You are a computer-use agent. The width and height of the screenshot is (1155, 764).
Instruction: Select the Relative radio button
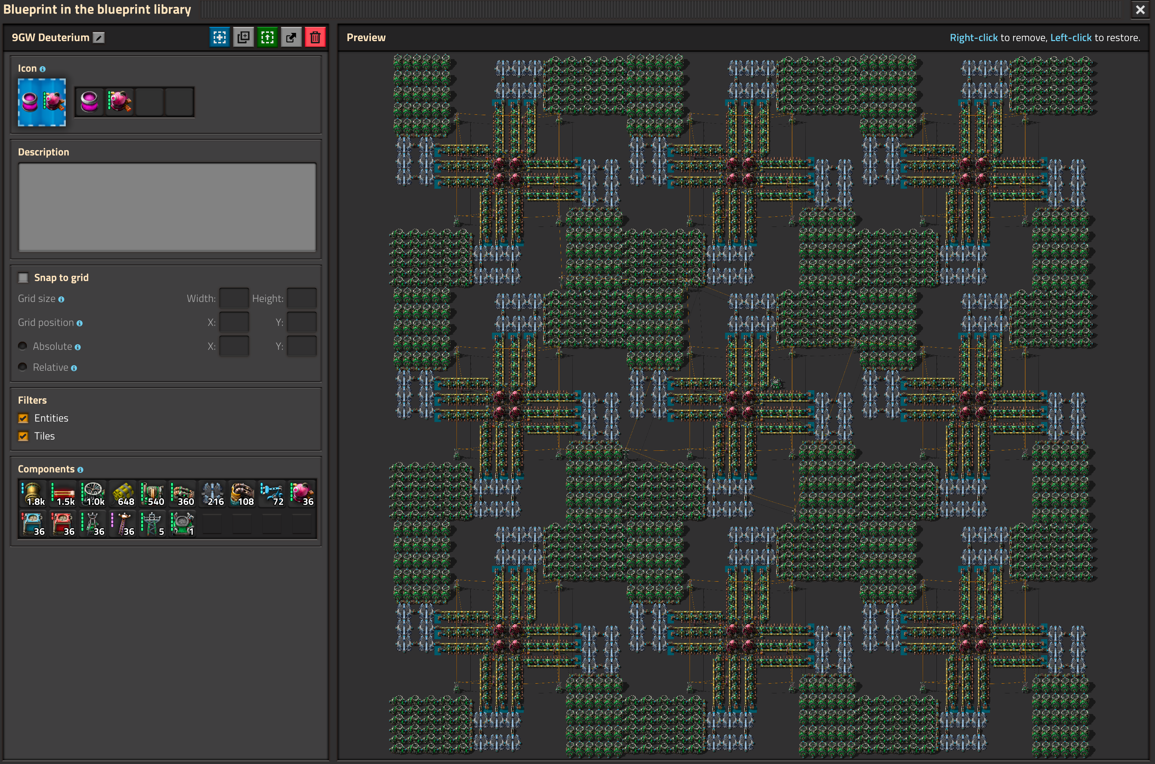22,367
